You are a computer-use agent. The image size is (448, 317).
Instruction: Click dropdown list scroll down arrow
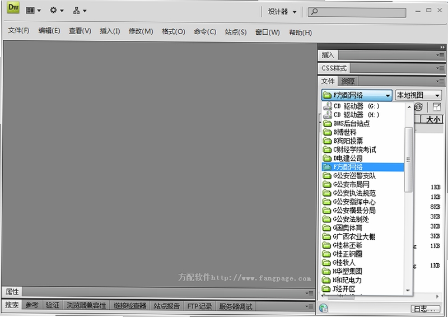[x=408, y=291]
